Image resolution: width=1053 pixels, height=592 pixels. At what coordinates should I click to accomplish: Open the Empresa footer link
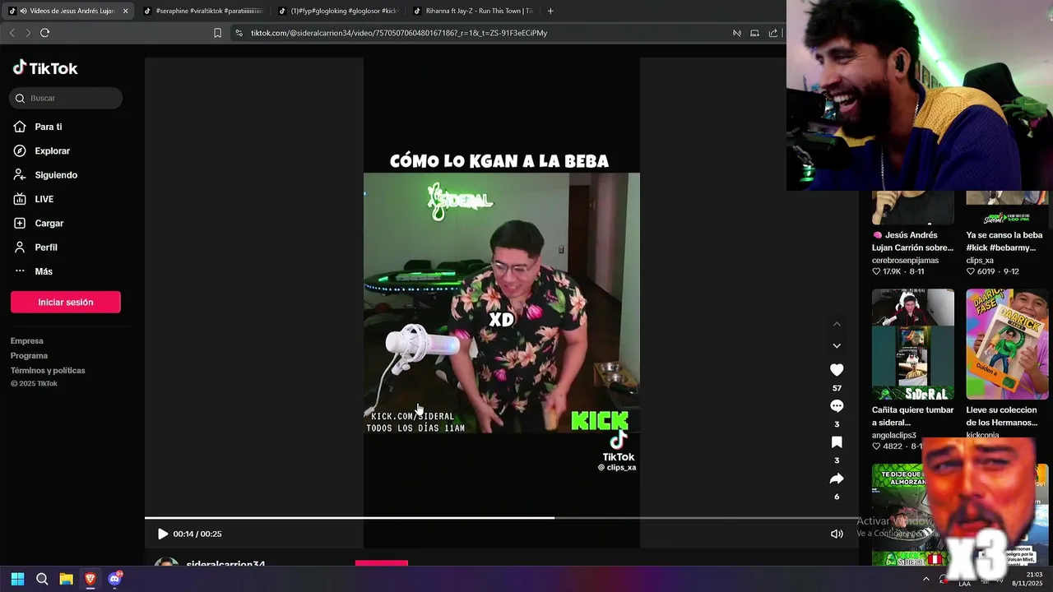point(27,340)
